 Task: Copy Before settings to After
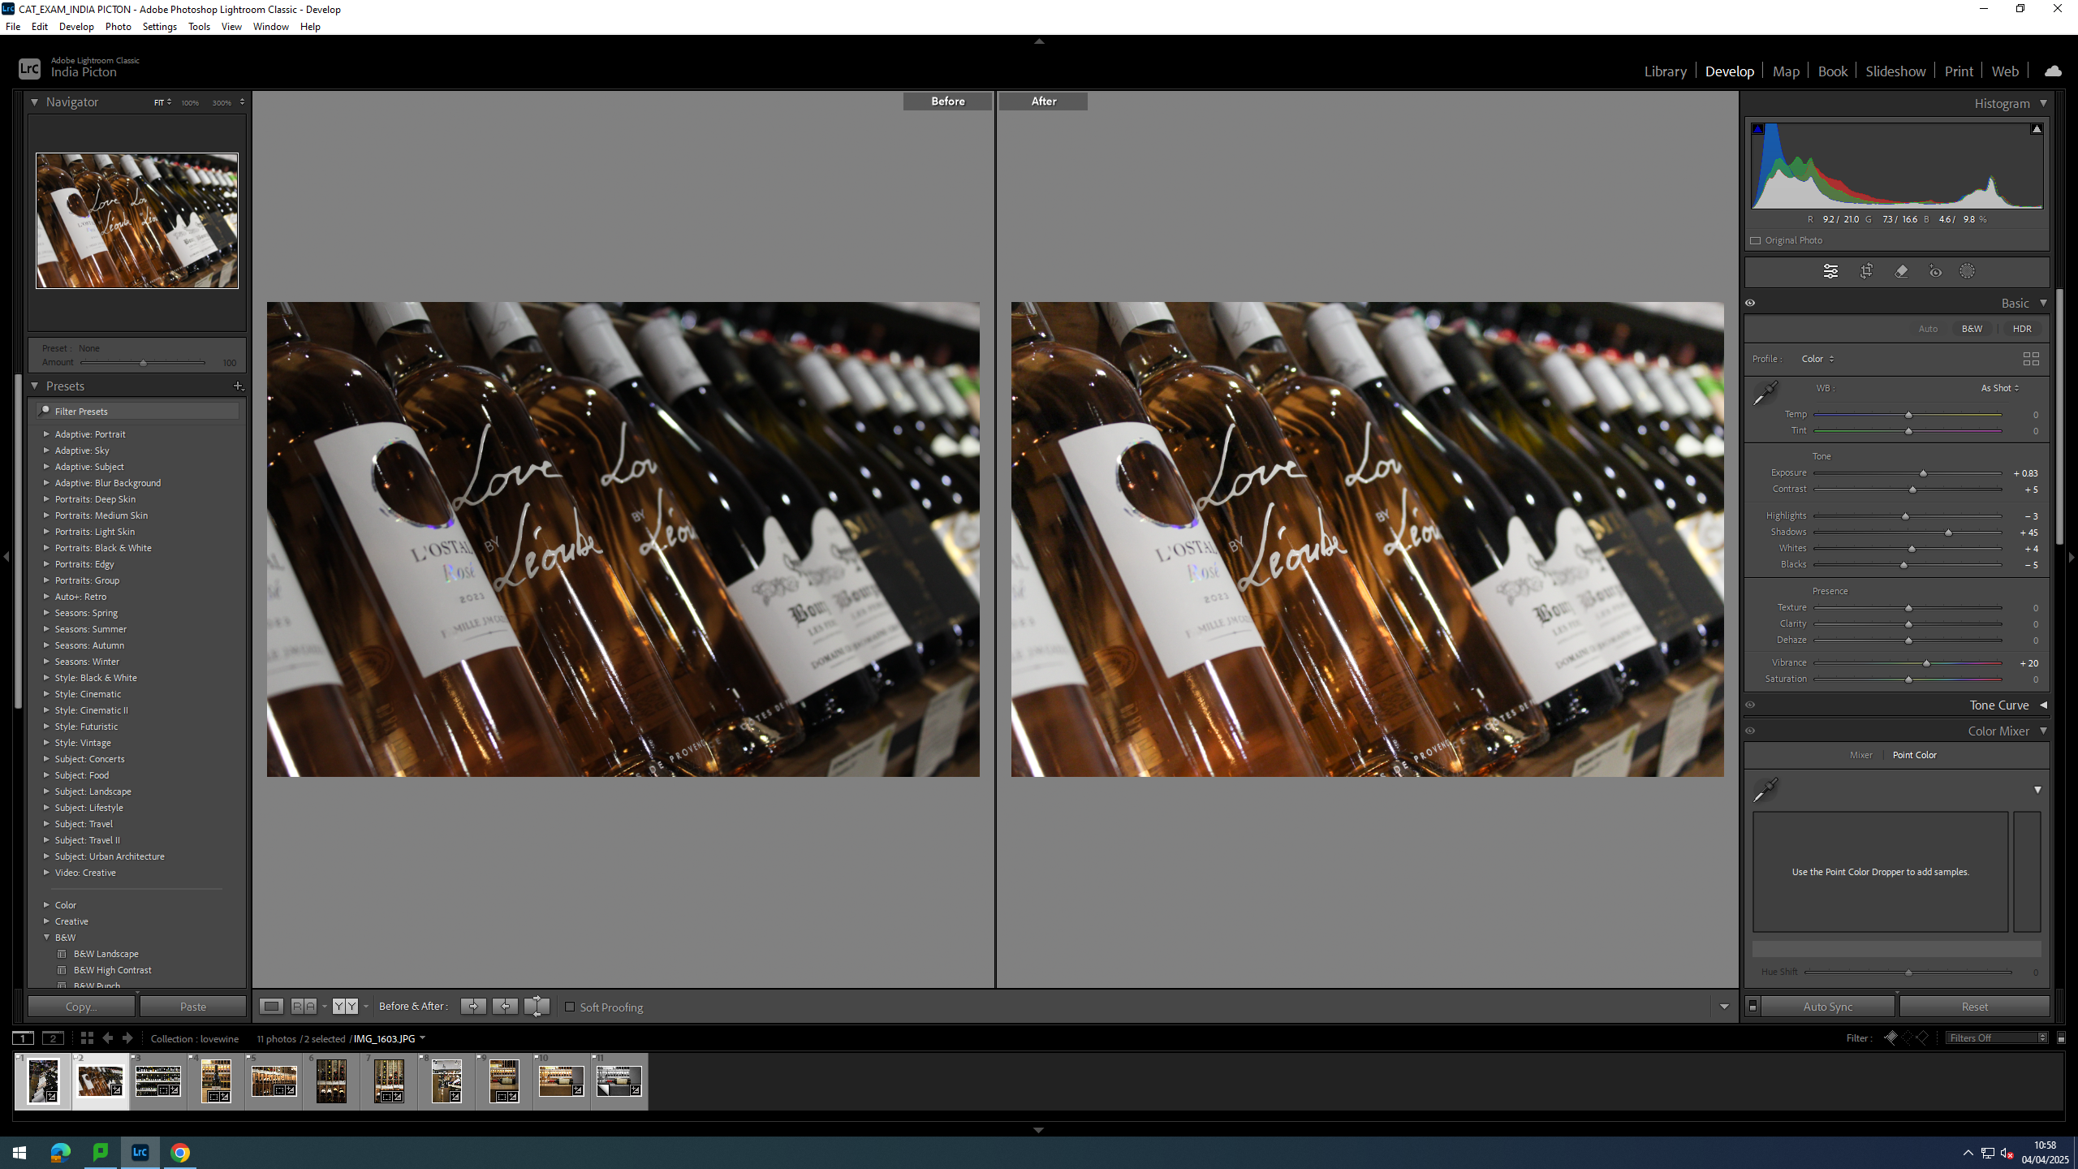473,1007
